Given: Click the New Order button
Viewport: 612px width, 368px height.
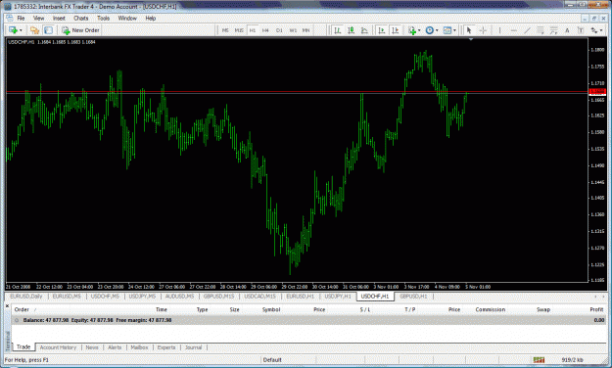Looking at the screenshot, I should pos(81,30).
